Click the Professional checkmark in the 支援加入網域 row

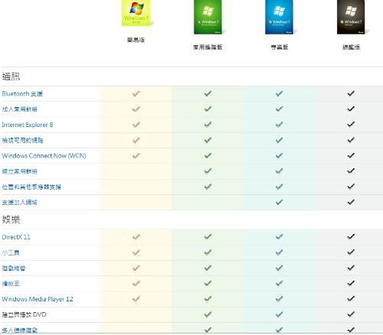[280, 202]
